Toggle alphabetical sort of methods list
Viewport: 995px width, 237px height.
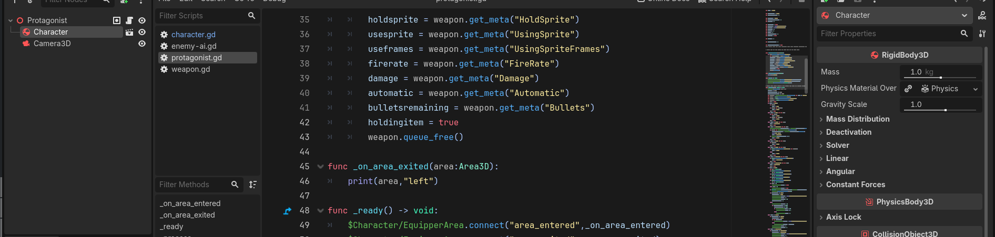253,185
